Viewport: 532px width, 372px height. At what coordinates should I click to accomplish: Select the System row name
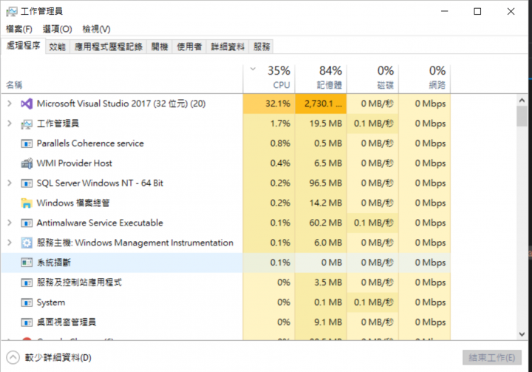pyautogui.click(x=51, y=302)
